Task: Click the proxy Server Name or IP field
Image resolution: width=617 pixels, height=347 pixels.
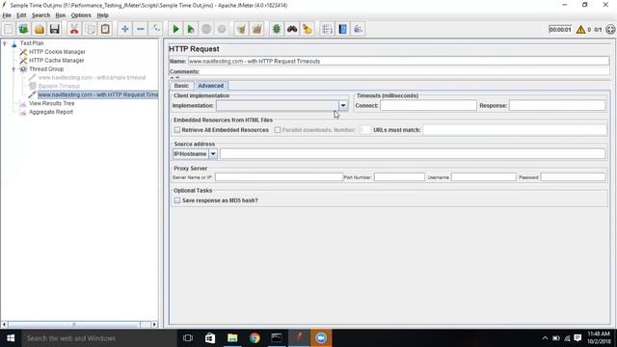Action: [x=279, y=177]
